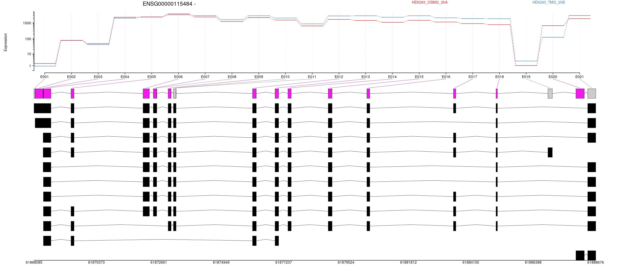Click the E016 exon label
Image resolution: width=624 pixels, height=267 pixels.
point(446,77)
